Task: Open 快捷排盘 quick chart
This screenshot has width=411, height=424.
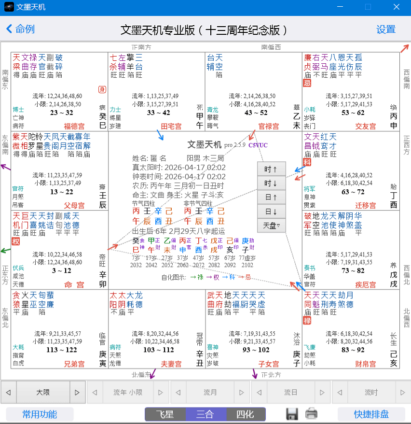Action: point(371,414)
